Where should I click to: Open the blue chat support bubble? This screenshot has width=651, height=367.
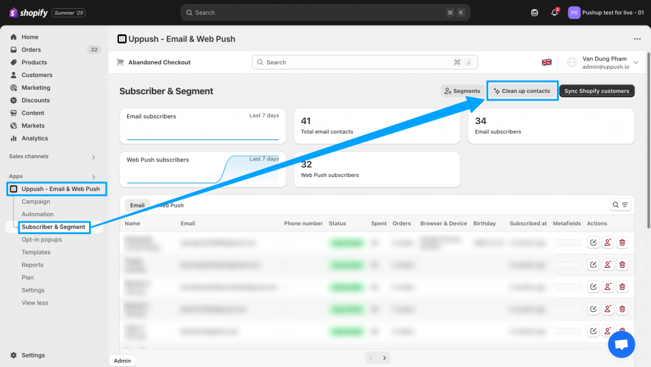coord(621,344)
